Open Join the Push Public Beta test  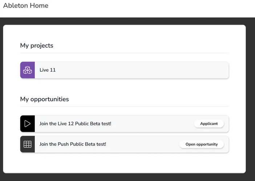124,144
